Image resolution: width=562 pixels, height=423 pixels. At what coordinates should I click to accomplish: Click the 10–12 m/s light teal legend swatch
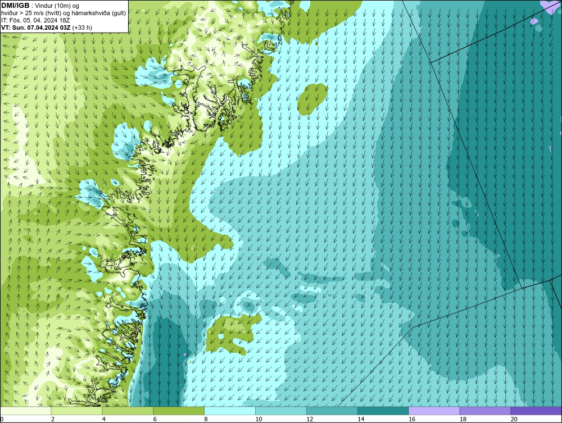[281, 411]
